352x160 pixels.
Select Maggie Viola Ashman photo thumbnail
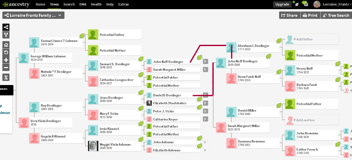pyautogui.click(x=93, y=146)
